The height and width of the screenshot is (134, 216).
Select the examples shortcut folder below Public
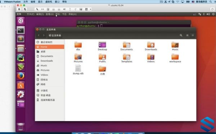102,70
